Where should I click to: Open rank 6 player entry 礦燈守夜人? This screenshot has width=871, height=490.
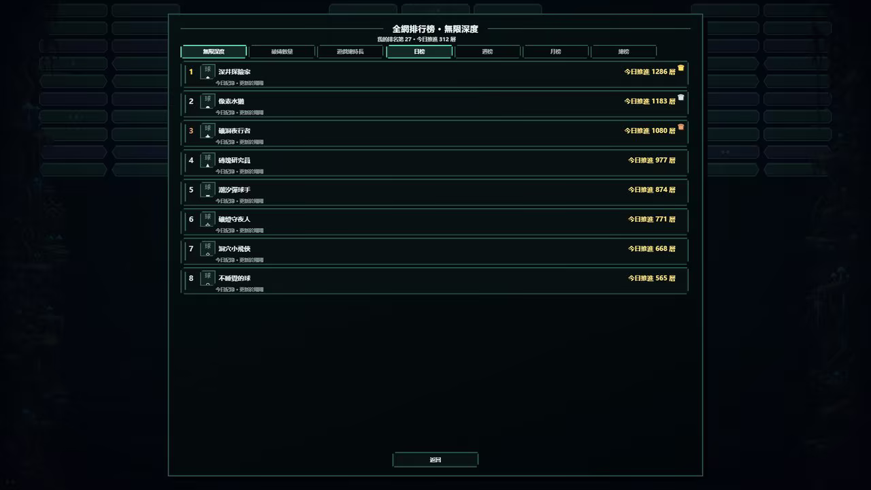435,222
